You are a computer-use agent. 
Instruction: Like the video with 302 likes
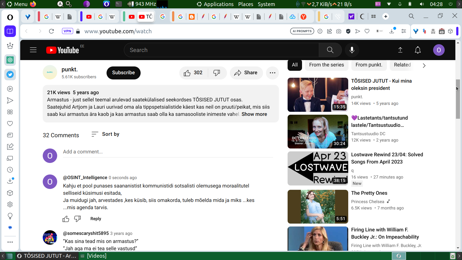tap(193, 73)
